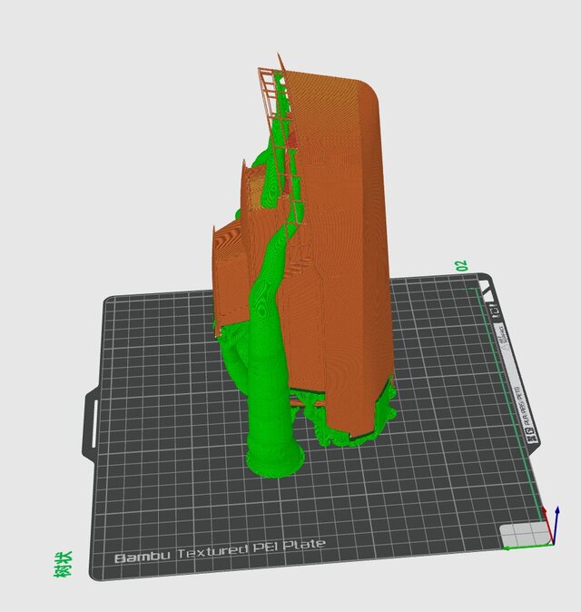The width and height of the screenshot is (581, 612).
Task: Click the rounded top corner of the orange model
Action: pos(371,89)
